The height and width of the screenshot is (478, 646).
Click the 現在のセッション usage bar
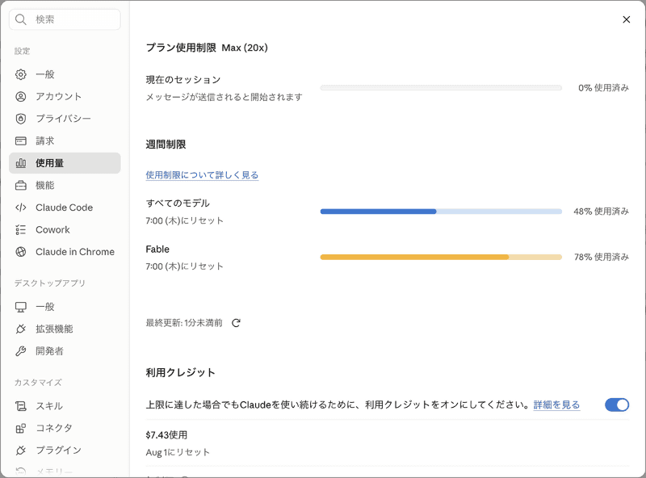point(441,88)
